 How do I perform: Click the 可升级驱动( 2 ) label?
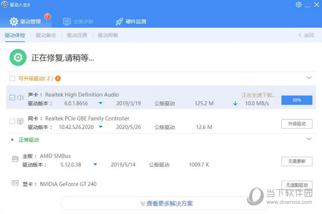click(x=36, y=79)
